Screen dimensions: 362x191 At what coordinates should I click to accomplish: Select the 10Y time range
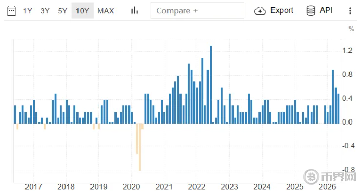pos(82,11)
